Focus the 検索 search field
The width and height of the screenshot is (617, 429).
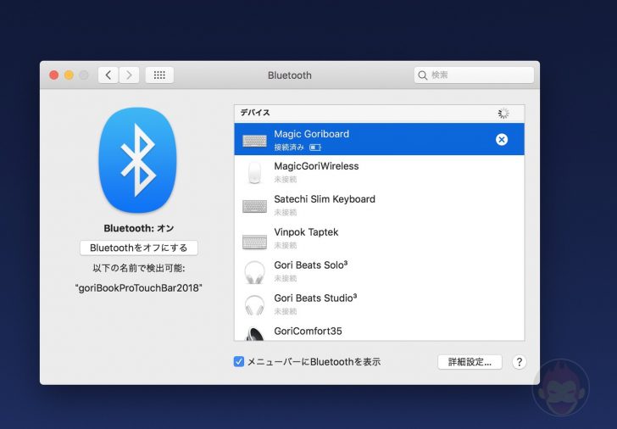(x=474, y=75)
